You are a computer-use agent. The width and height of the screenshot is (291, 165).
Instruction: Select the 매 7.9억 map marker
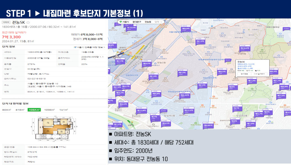pyautogui.click(x=251, y=124)
